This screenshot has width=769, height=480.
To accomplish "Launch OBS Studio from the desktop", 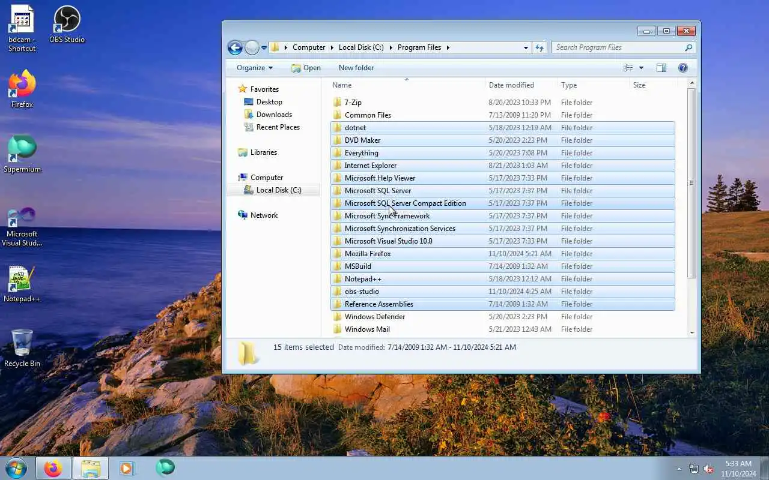I will click(67, 25).
